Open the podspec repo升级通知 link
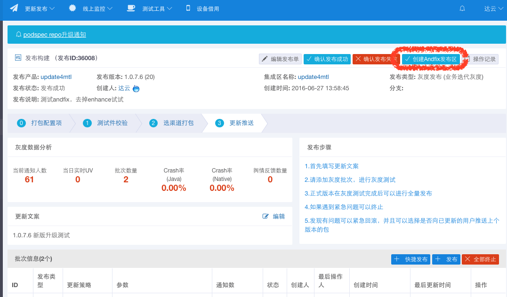 (55, 34)
